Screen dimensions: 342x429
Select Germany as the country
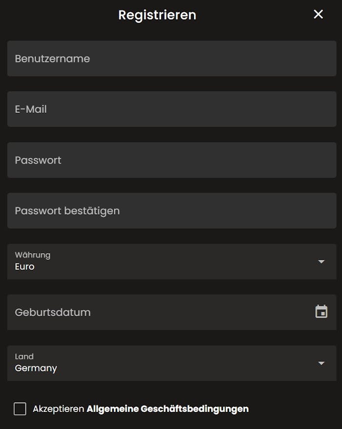(x=36, y=368)
